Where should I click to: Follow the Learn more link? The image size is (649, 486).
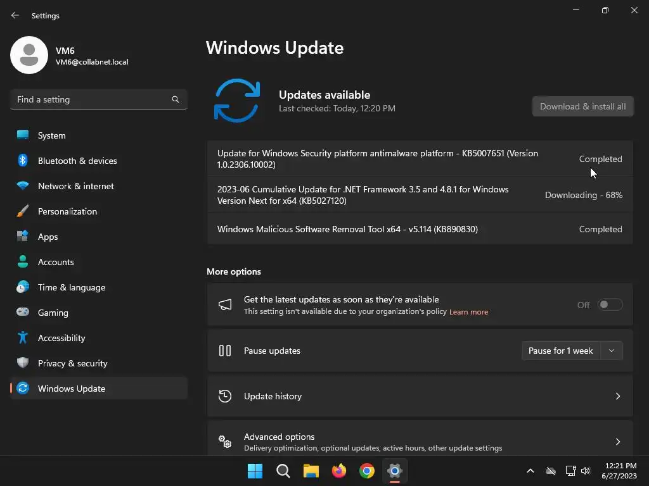(468, 311)
